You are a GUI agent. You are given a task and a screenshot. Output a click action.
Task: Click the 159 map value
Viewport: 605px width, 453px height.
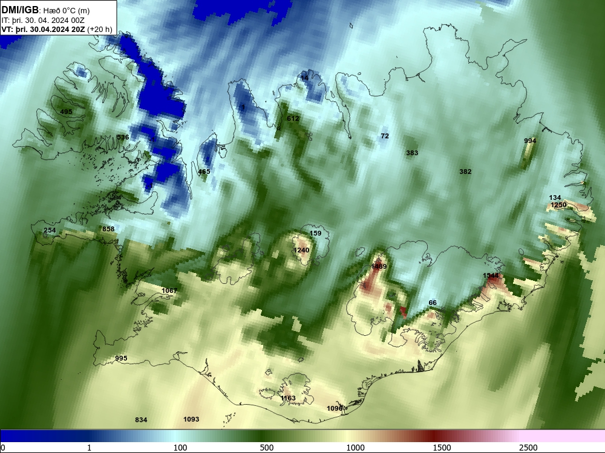pos(315,233)
